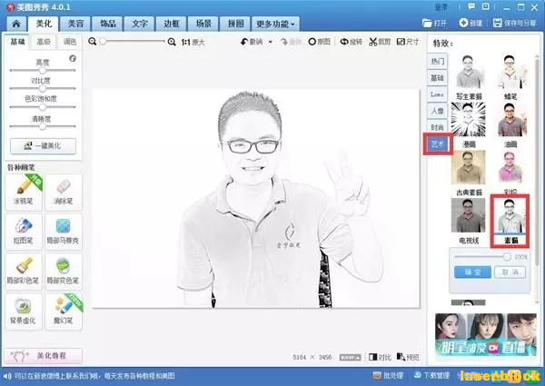Open the 文字 text tab
Screen dimensions: 545x386
[x=139, y=24]
